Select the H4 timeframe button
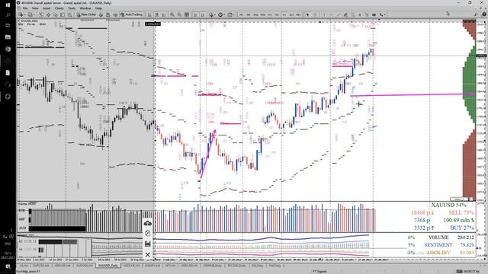This screenshot has width=488, height=274. [277, 14]
